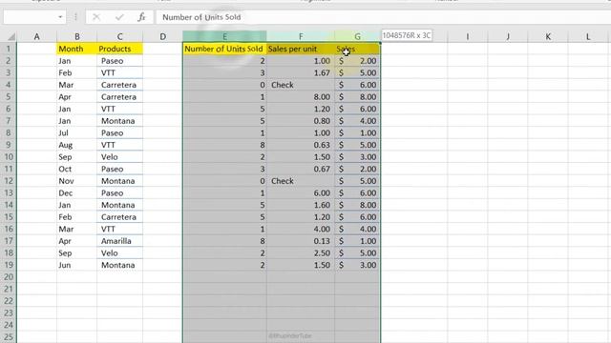Select column L header
This screenshot has height=343, width=611.
(588, 36)
